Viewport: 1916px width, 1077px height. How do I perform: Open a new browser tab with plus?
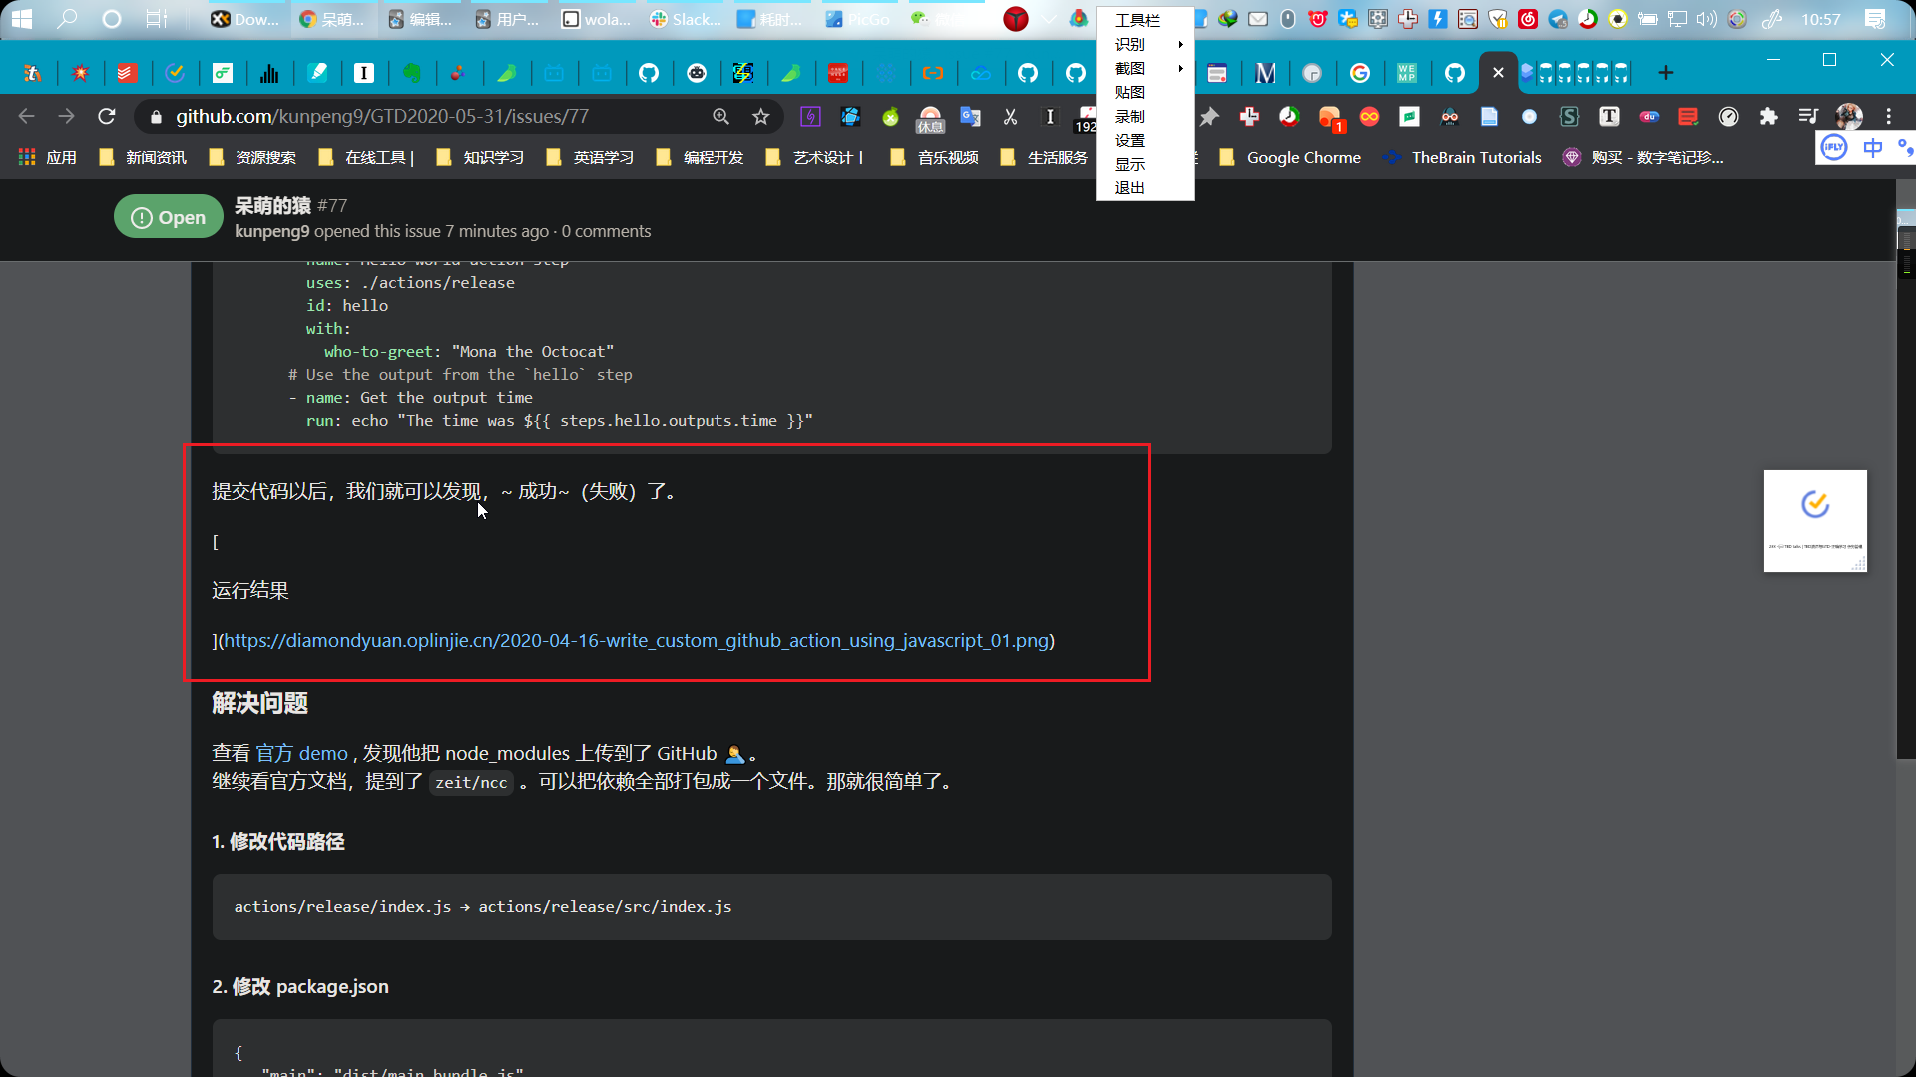(x=1666, y=73)
